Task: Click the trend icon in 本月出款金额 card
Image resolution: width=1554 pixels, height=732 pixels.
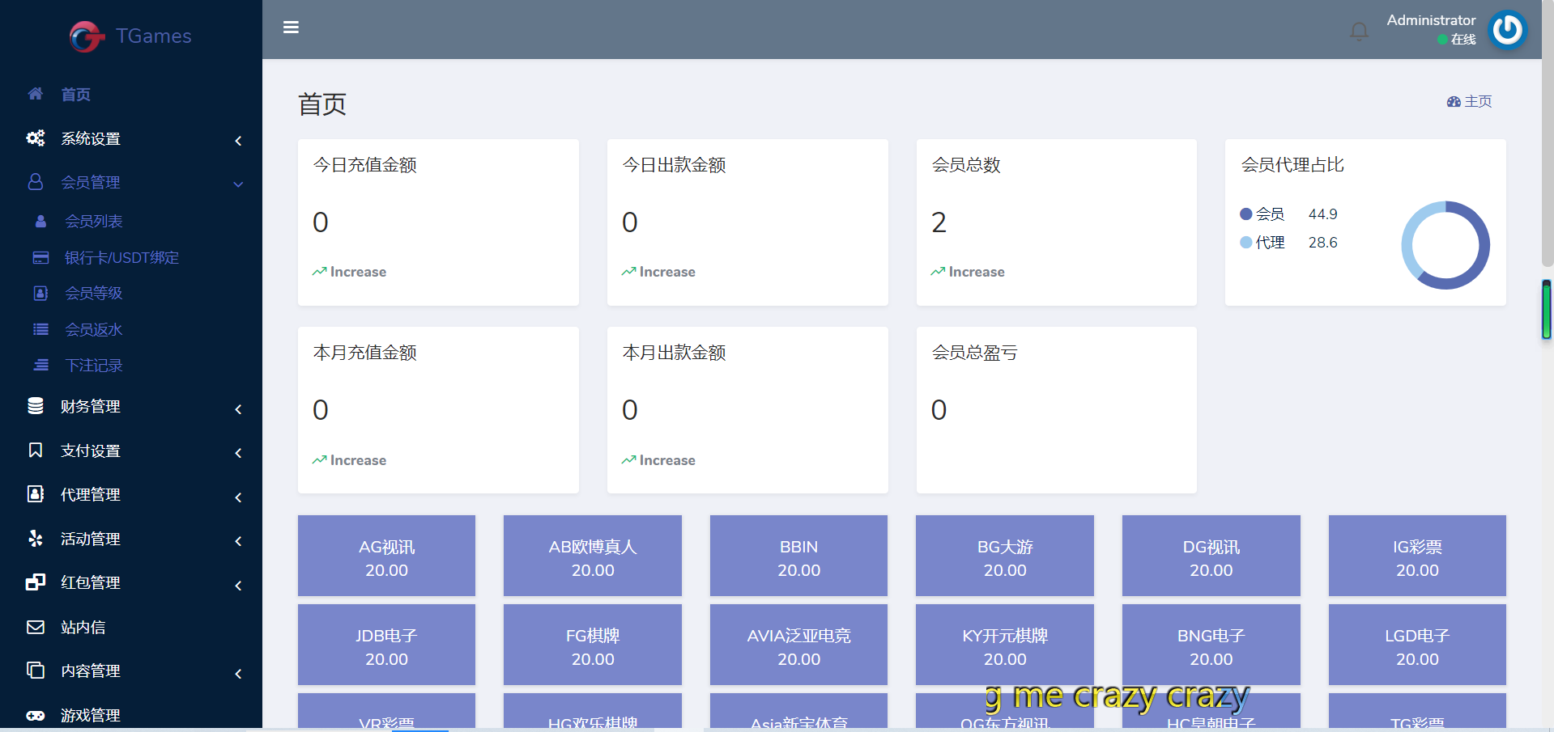Action: [x=629, y=460]
